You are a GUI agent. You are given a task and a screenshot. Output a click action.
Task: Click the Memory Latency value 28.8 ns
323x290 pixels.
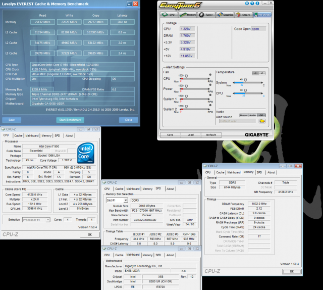(x=122, y=22)
